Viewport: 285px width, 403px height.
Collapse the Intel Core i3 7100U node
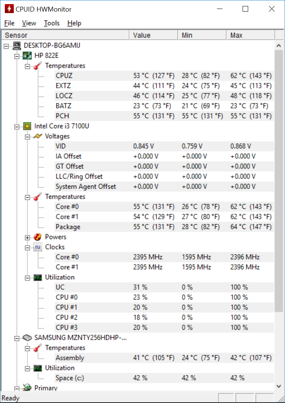(x=17, y=127)
